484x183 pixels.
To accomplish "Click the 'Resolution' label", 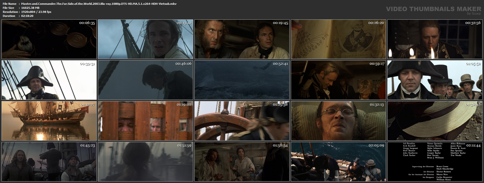I will click(x=10, y=12).
